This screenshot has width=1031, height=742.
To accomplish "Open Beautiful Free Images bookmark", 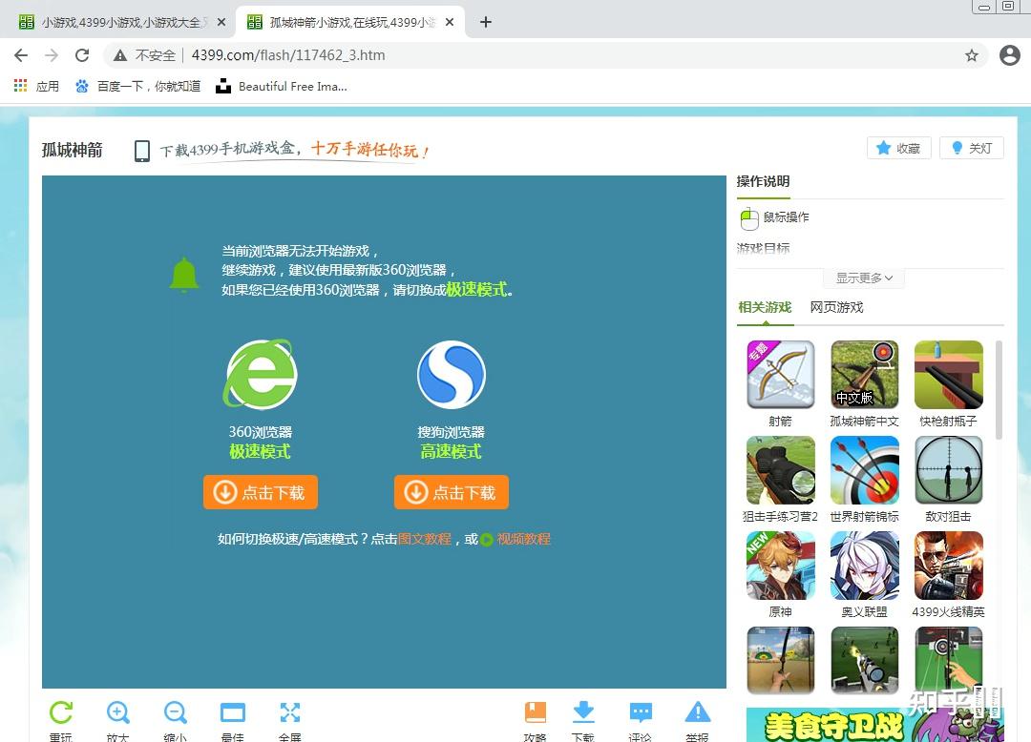I will (x=282, y=86).
